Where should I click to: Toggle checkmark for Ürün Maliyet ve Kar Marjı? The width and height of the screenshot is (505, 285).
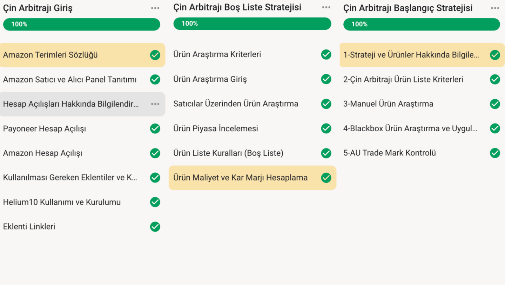click(326, 178)
